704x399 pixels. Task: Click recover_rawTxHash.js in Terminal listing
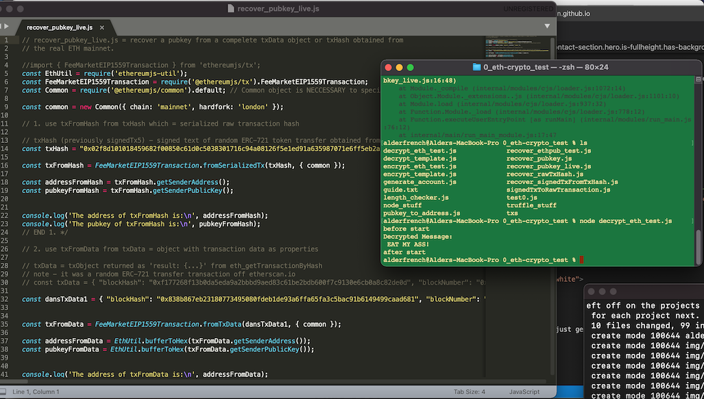(x=545, y=175)
